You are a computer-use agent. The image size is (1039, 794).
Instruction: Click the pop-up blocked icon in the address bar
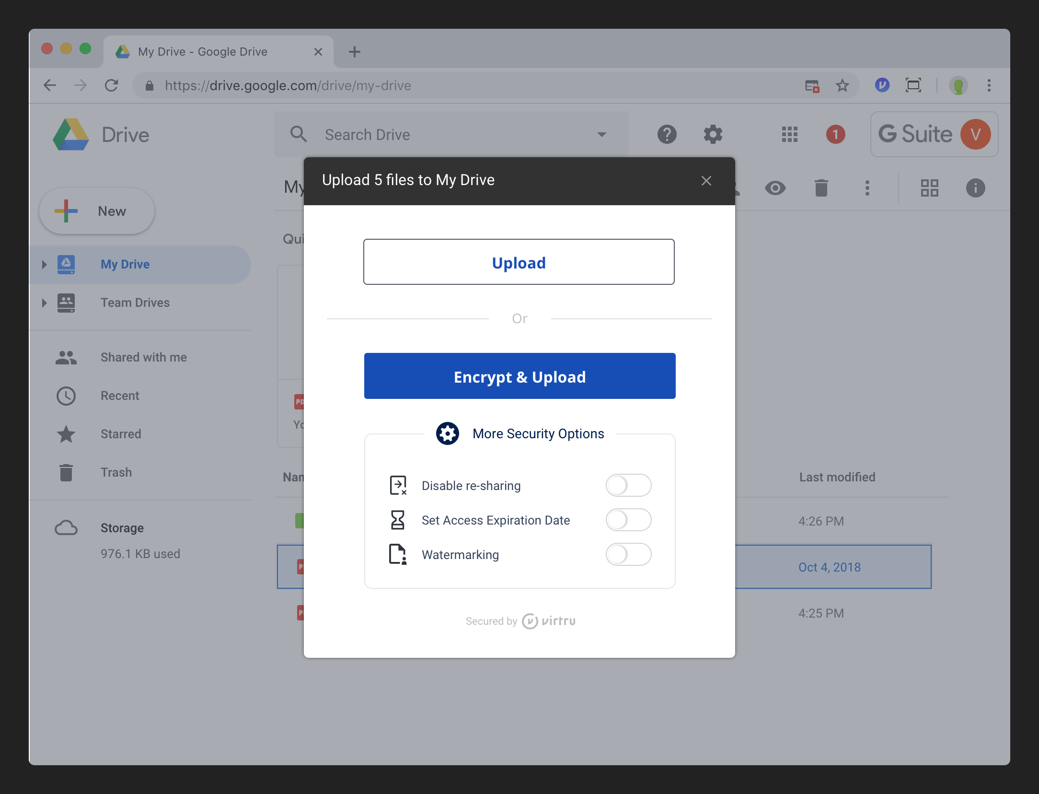click(x=812, y=86)
